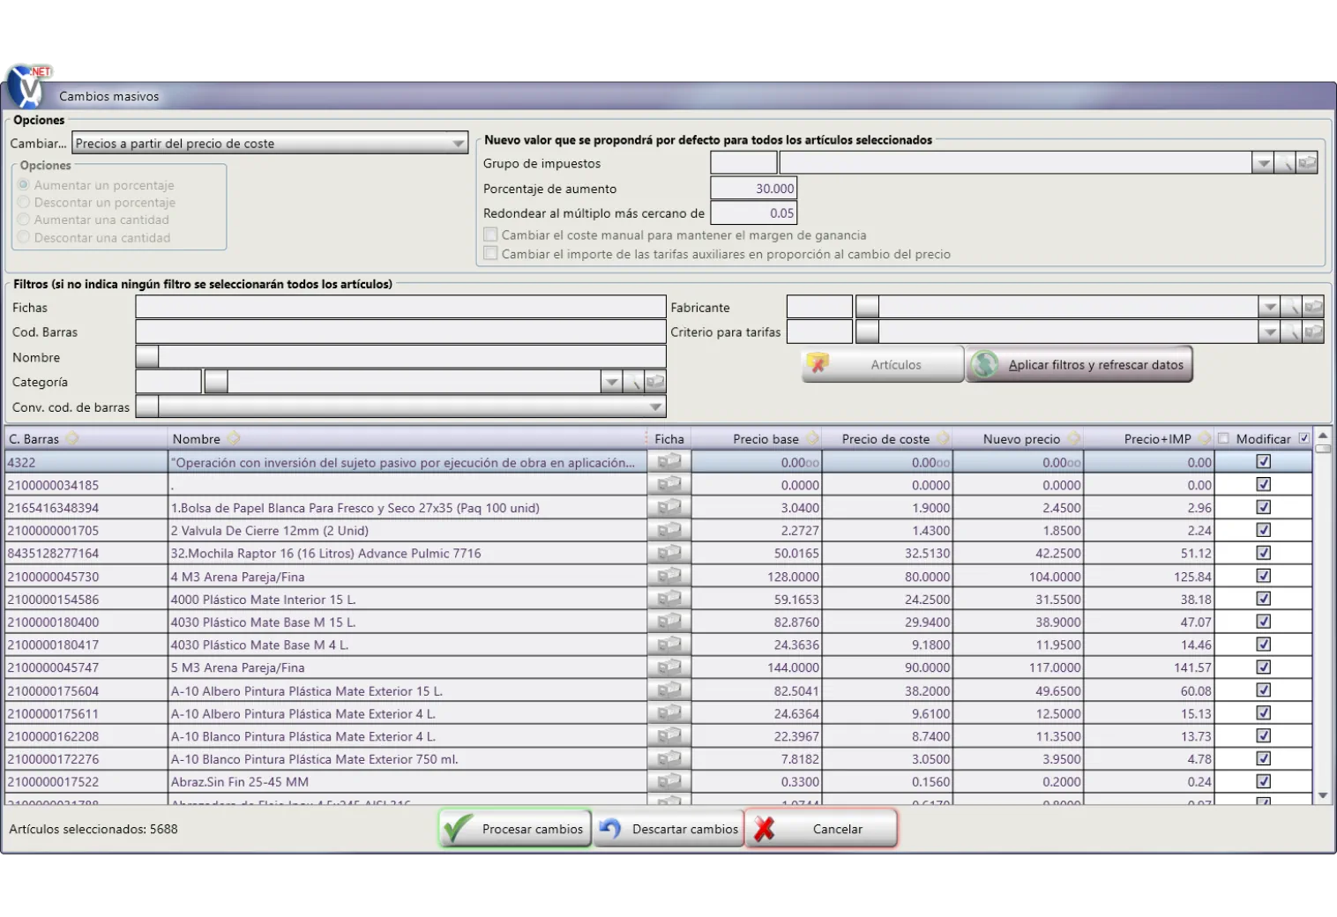Click the sort icon beside the Nombre header

[234, 439]
